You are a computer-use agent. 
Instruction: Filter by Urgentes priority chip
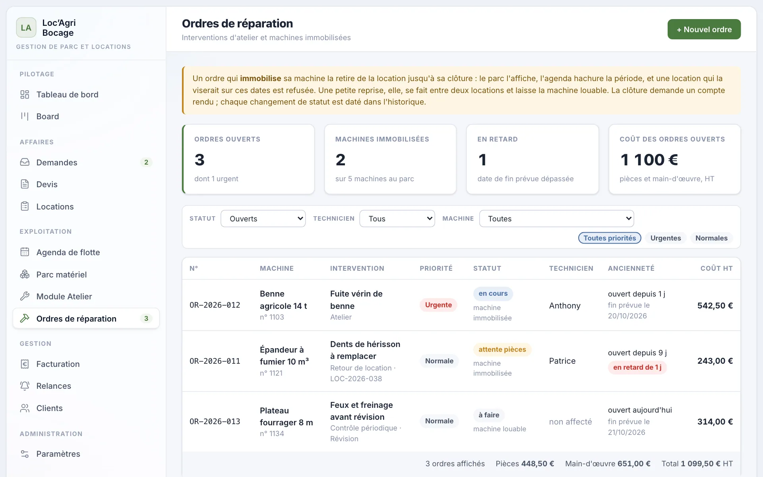[666, 238]
